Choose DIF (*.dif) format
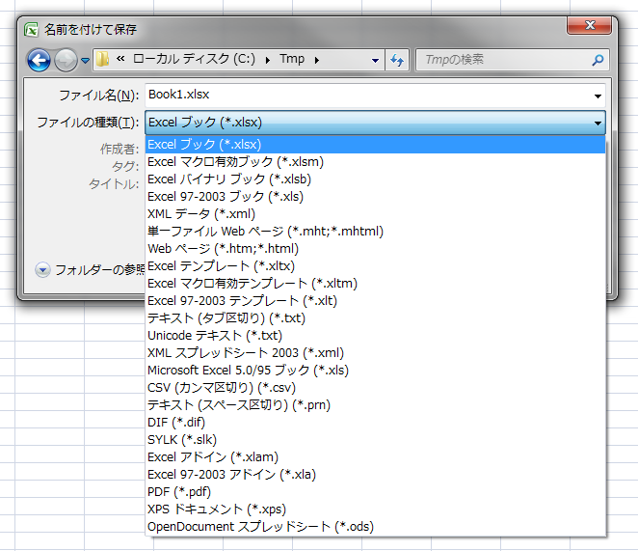This screenshot has height=551, width=638. tap(375, 423)
